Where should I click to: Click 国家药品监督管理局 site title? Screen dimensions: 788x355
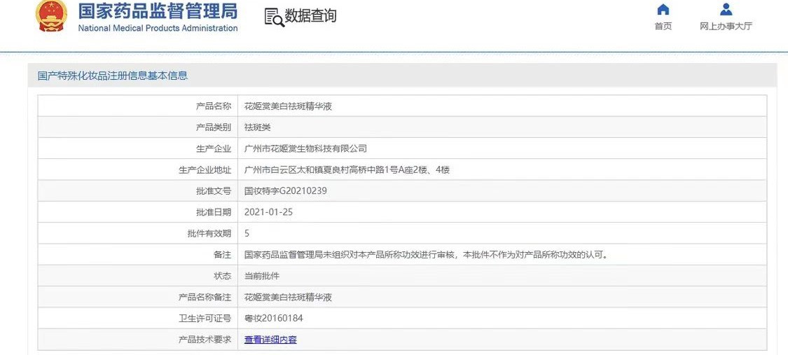[x=158, y=10]
